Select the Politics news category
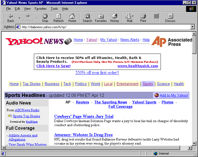This screenshot has height=157, width=198. point(81,84)
